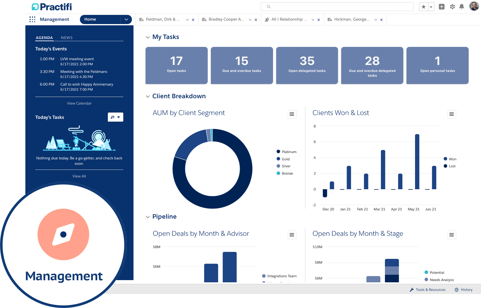The image size is (481, 308).
Task: Toggle the Platinum legend entry
Action: [286, 151]
